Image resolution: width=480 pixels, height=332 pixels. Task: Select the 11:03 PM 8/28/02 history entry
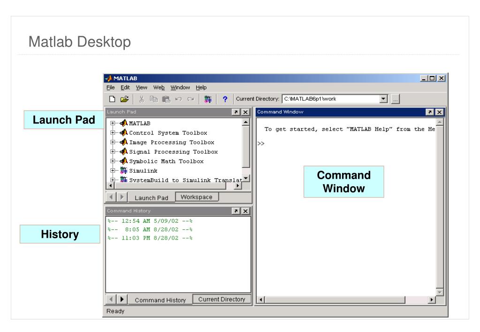click(150, 238)
